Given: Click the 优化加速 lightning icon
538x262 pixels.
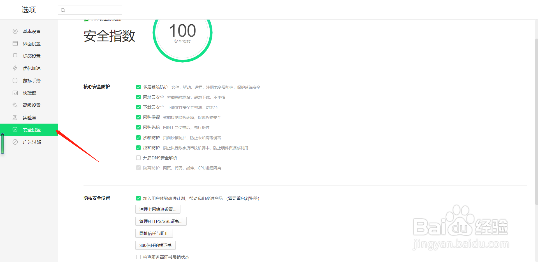Looking at the screenshot, I should 15,68.
